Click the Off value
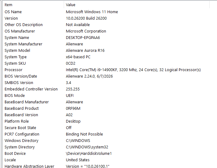The height and width of the screenshot is (168, 217). 69,128
